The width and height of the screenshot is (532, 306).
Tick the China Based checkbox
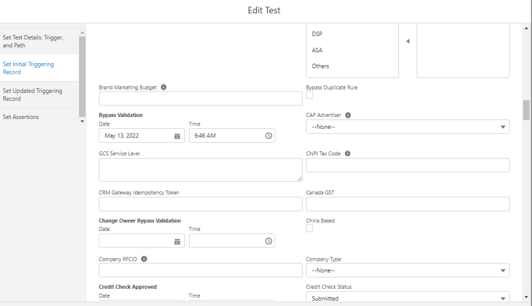pyautogui.click(x=310, y=228)
